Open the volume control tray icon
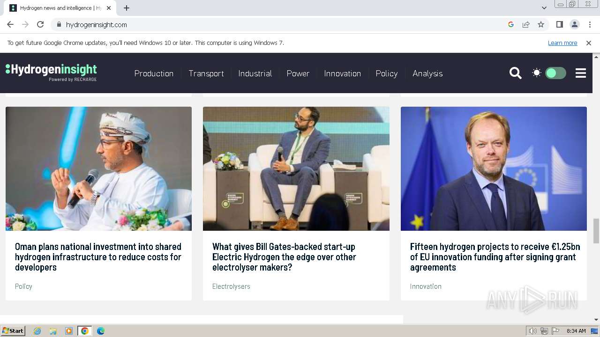Viewport: 600px width, 337px height. [533, 331]
